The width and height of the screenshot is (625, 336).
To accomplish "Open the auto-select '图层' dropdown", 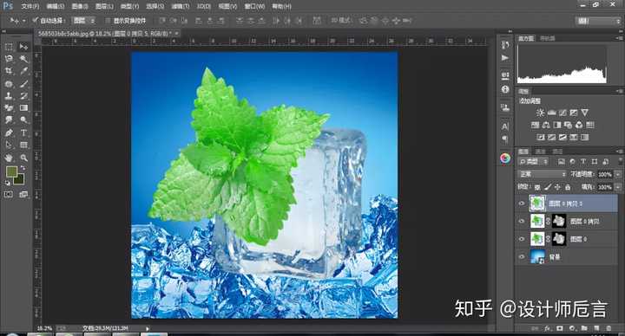I will tap(84, 20).
